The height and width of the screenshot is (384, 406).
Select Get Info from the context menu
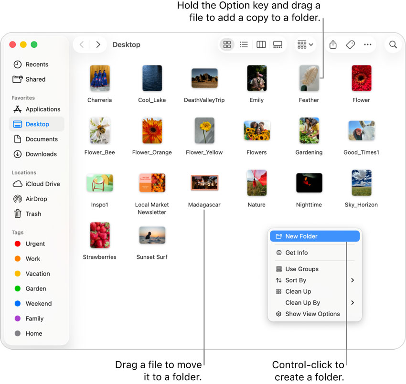297,253
